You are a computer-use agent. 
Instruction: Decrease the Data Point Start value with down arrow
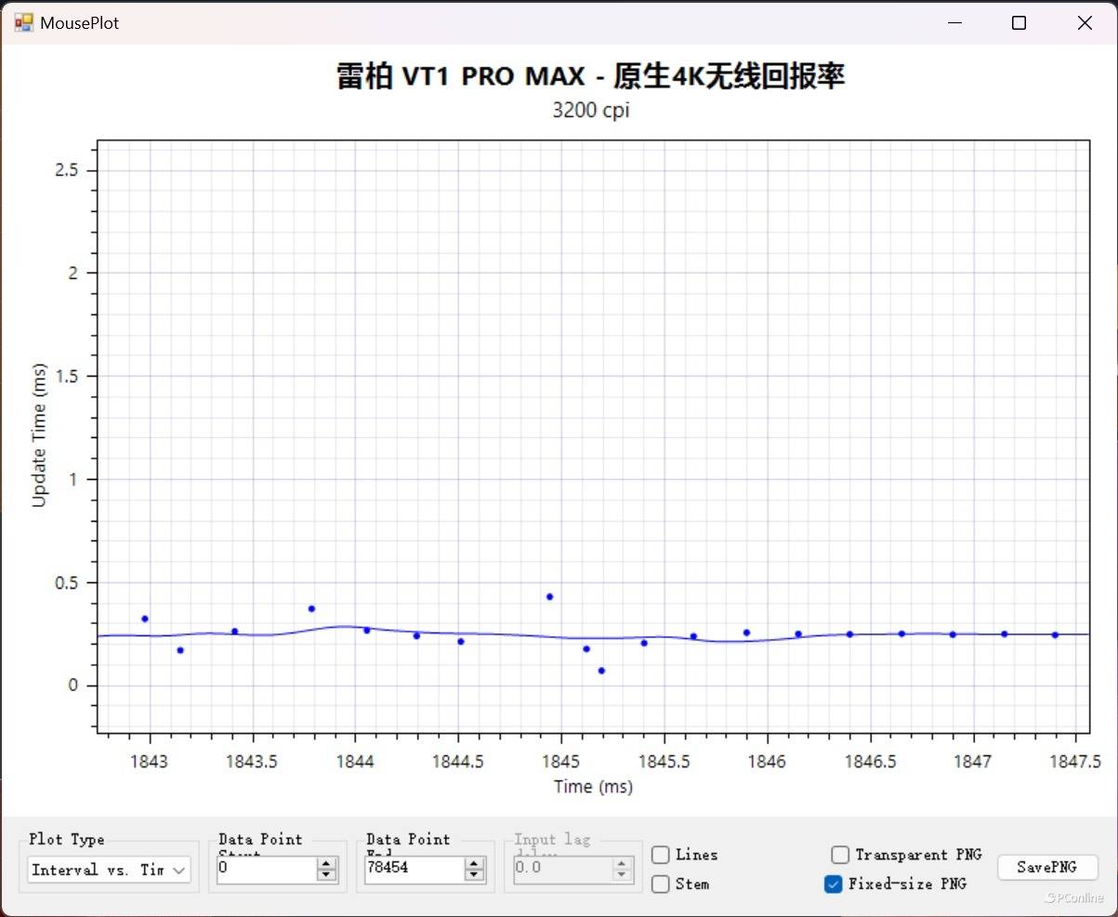(326, 876)
